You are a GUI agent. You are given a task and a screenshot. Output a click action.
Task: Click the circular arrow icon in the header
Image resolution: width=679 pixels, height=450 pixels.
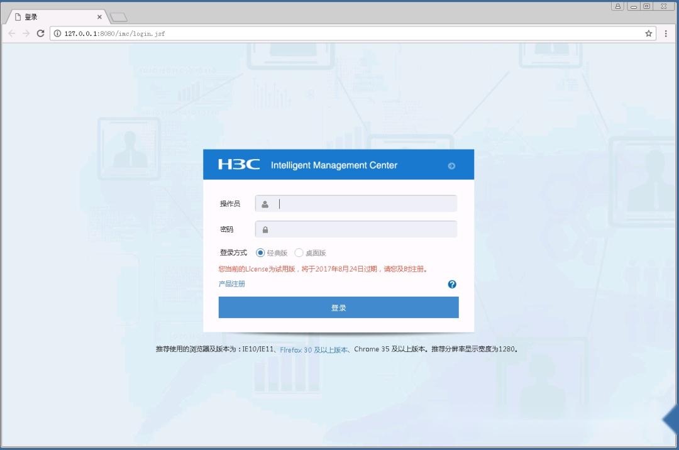pos(451,165)
